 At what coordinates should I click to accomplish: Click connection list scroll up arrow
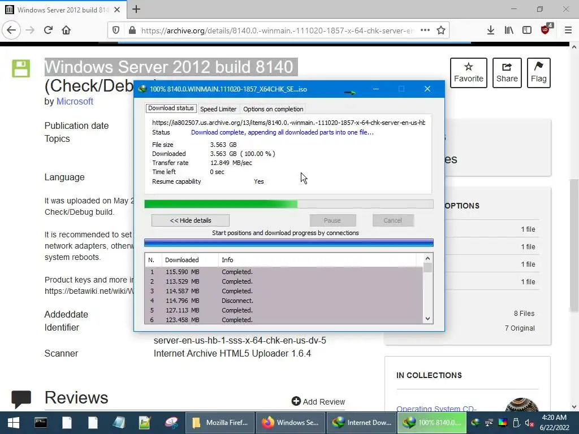click(427, 258)
